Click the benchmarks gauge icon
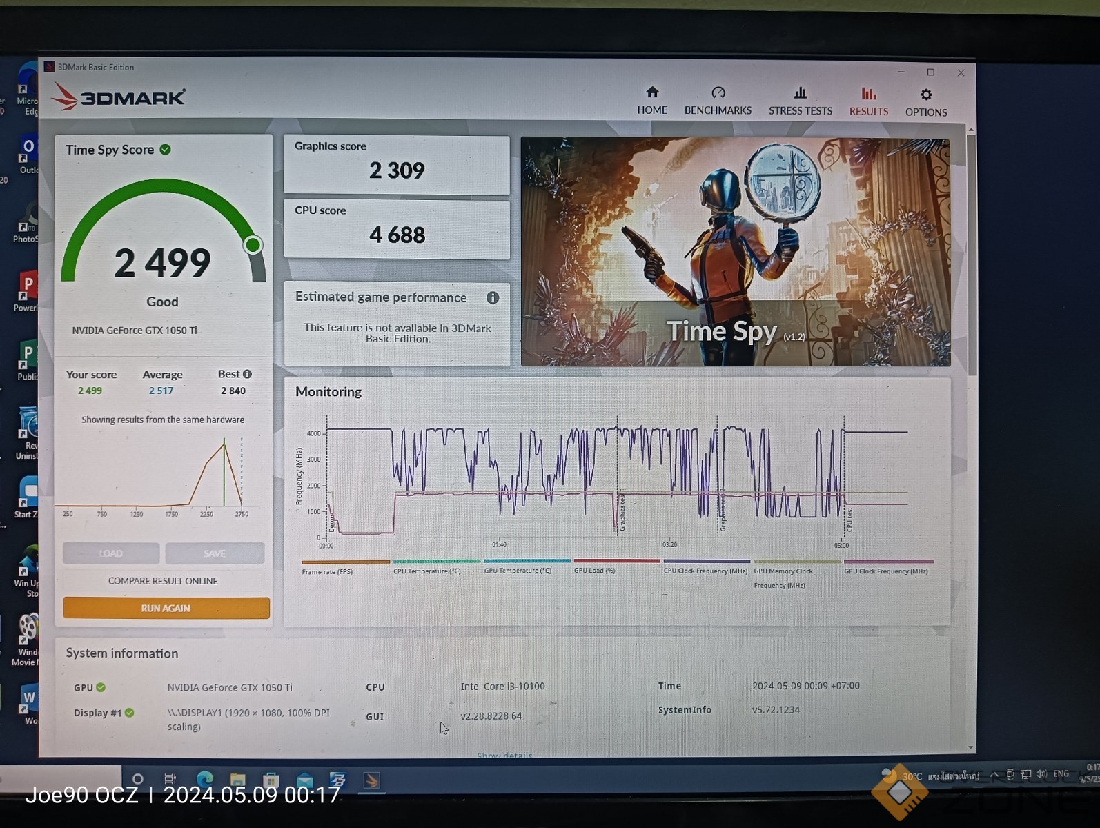This screenshot has height=828, width=1100. pyautogui.click(x=718, y=92)
